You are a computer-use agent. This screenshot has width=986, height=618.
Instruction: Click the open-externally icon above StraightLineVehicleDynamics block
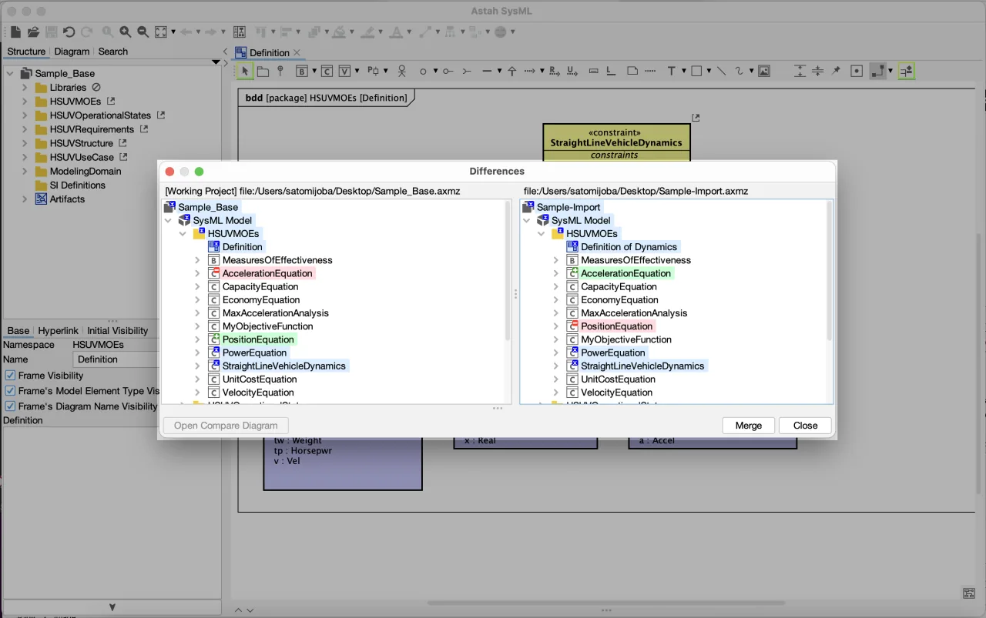tap(696, 118)
